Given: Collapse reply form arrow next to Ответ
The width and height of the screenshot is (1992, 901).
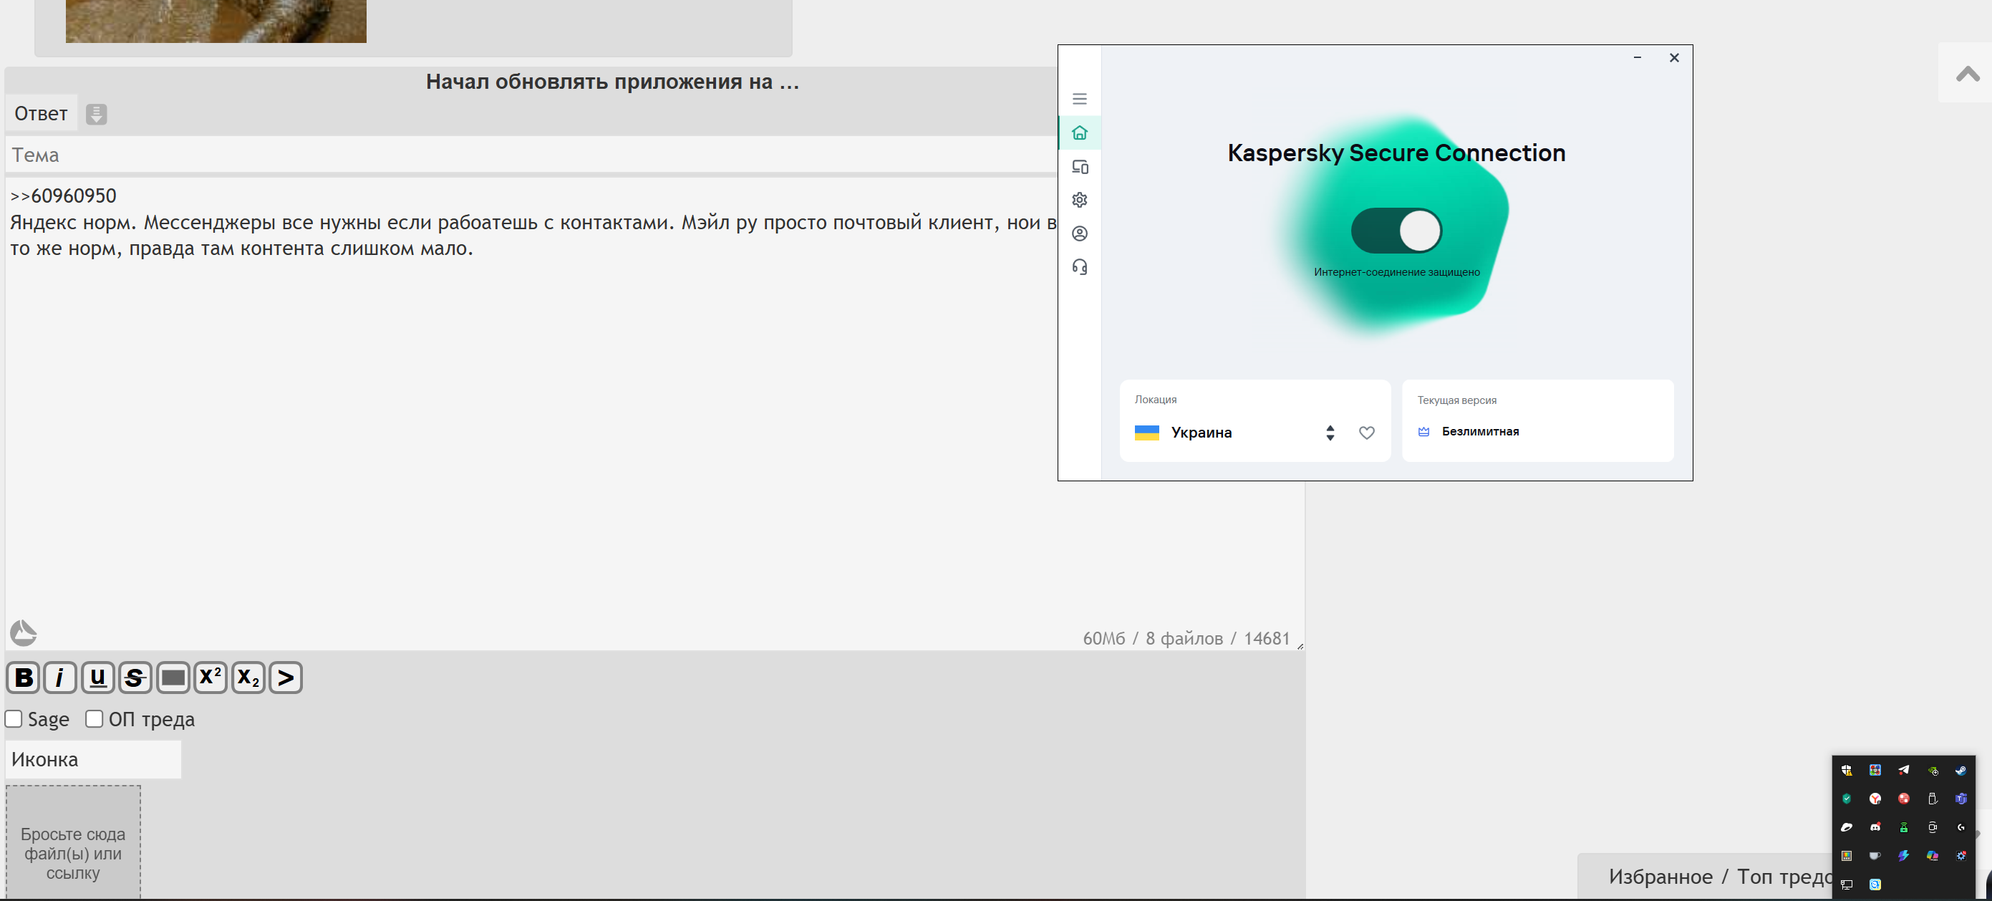Looking at the screenshot, I should pos(96,115).
